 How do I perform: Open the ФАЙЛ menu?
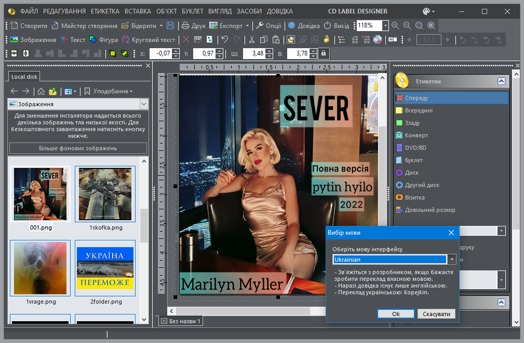coord(29,11)
